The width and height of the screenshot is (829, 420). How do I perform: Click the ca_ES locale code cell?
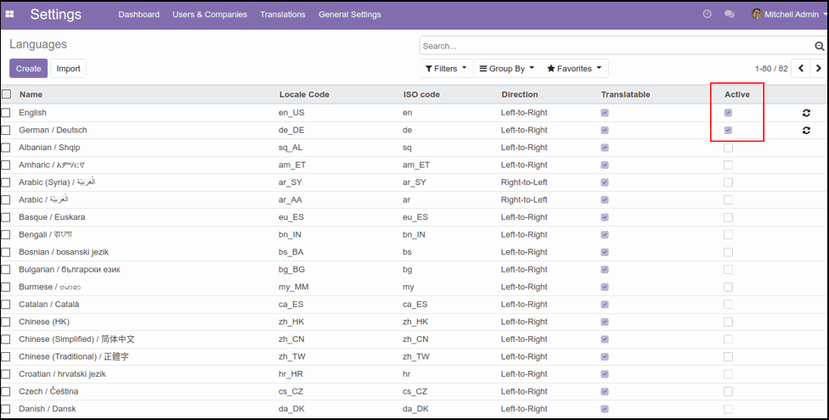coord(290,305)
